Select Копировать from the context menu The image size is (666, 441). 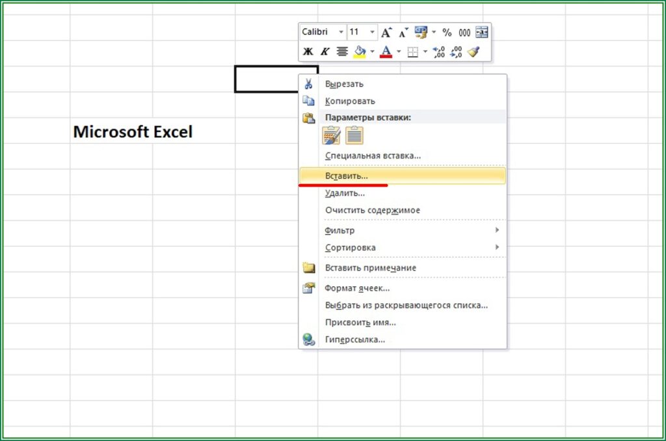tap(403, 101)
